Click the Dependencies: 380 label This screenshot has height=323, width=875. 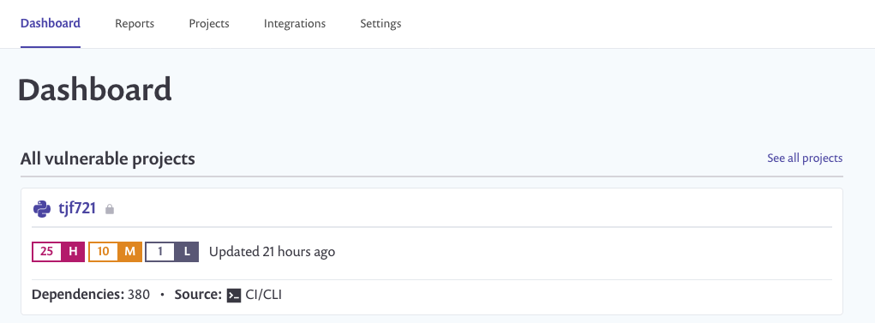click(x=91, y=295)
